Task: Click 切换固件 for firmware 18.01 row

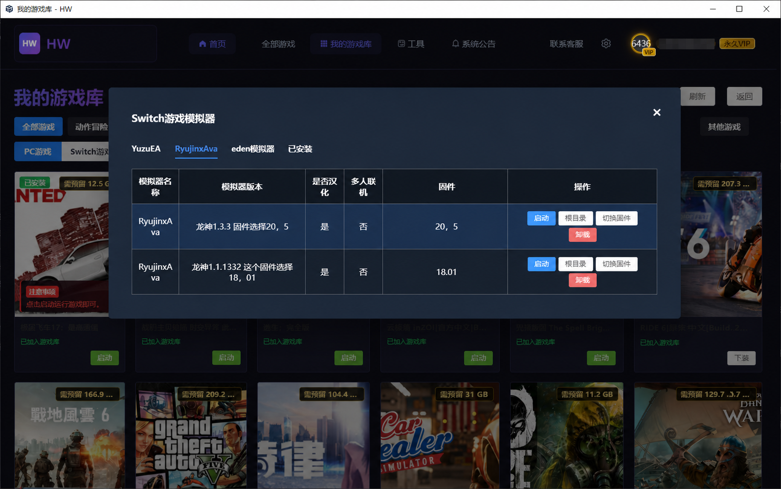Action: tap(616, 264)
